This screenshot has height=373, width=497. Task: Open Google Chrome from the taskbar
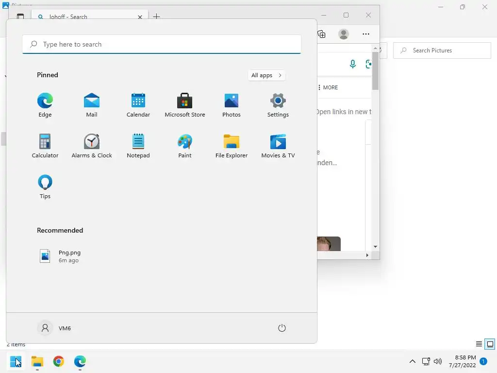(x=59, y=361)
